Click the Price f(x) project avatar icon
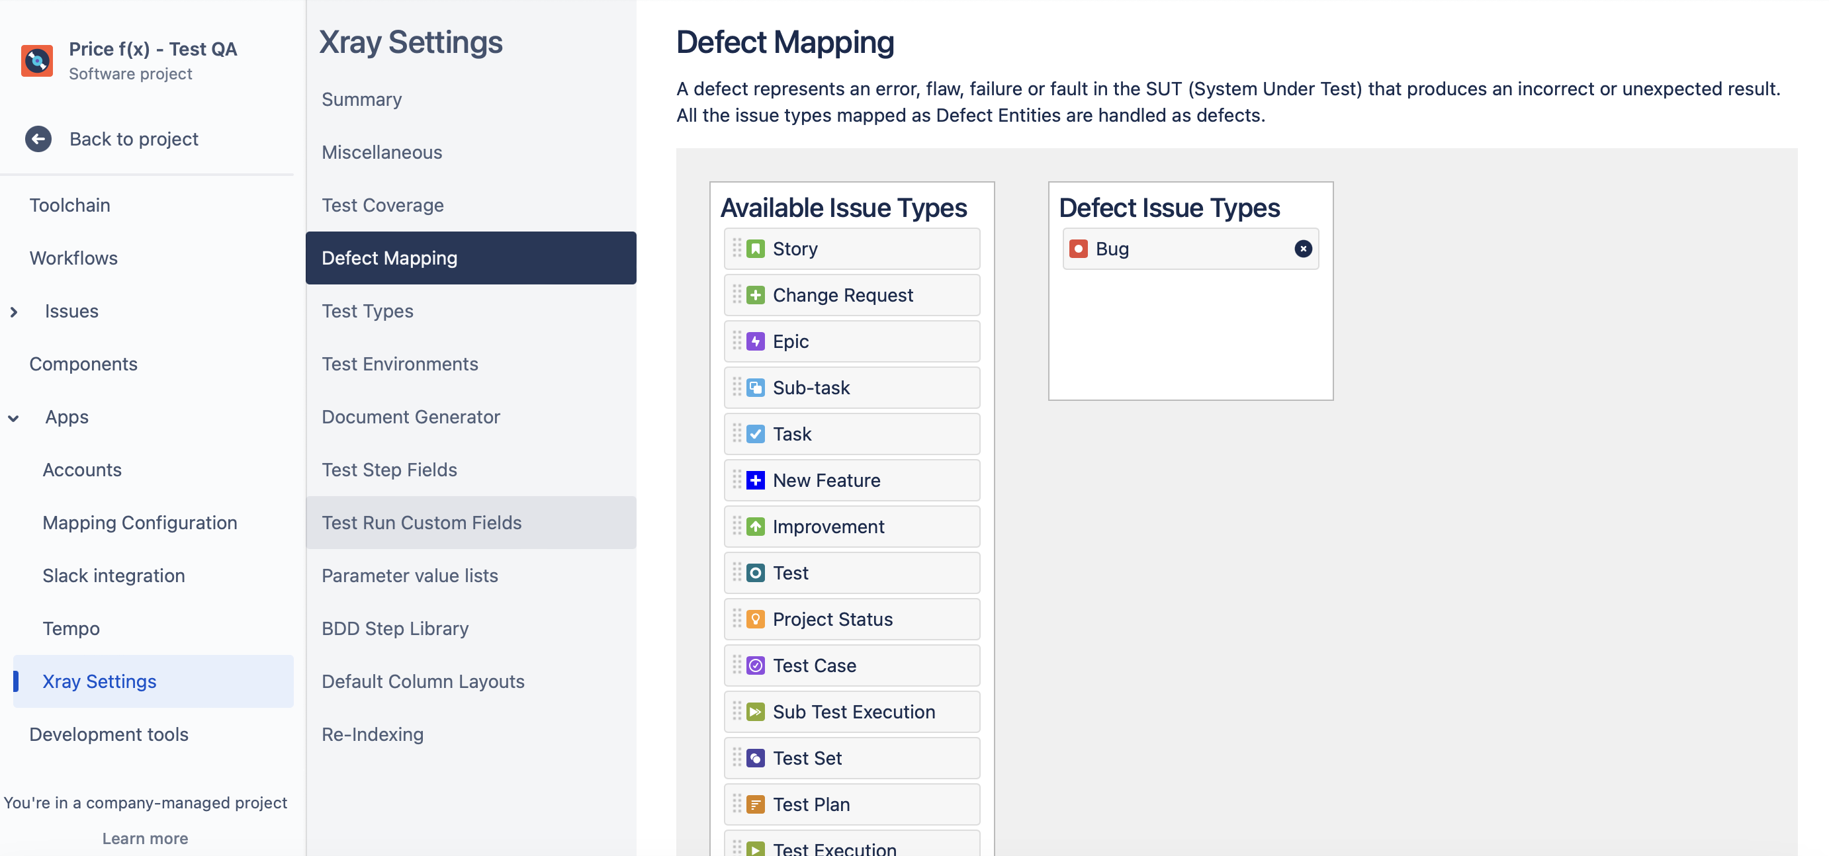Viewport: 1829px width, 856px height. tap(37, 61)
